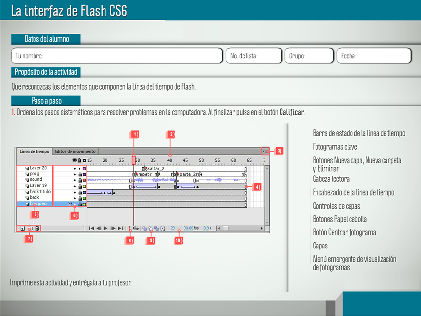The image size is (421, 316).
Task: Toggle visibility dot of Layer 20
Action: 75,168
